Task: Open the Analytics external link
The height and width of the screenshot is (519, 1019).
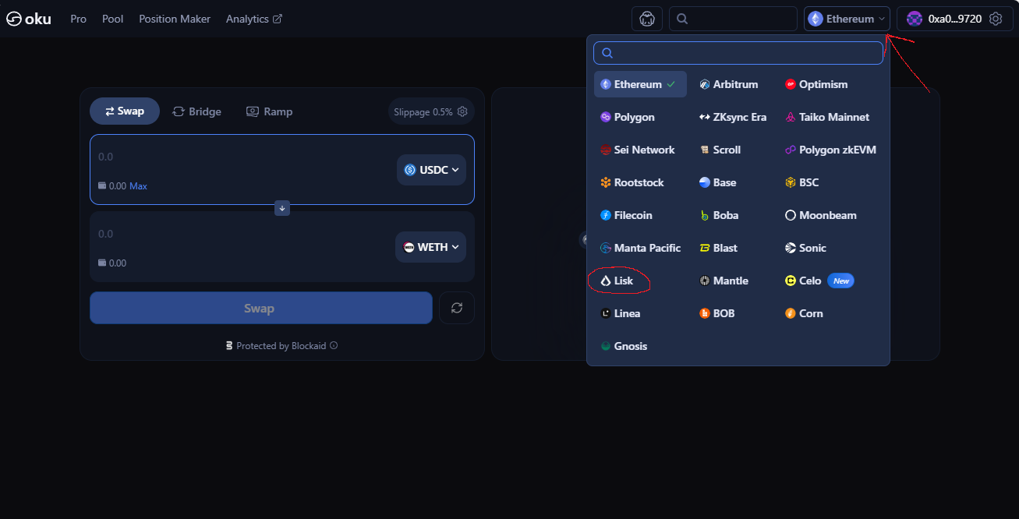Action: (x=254, y=19)
